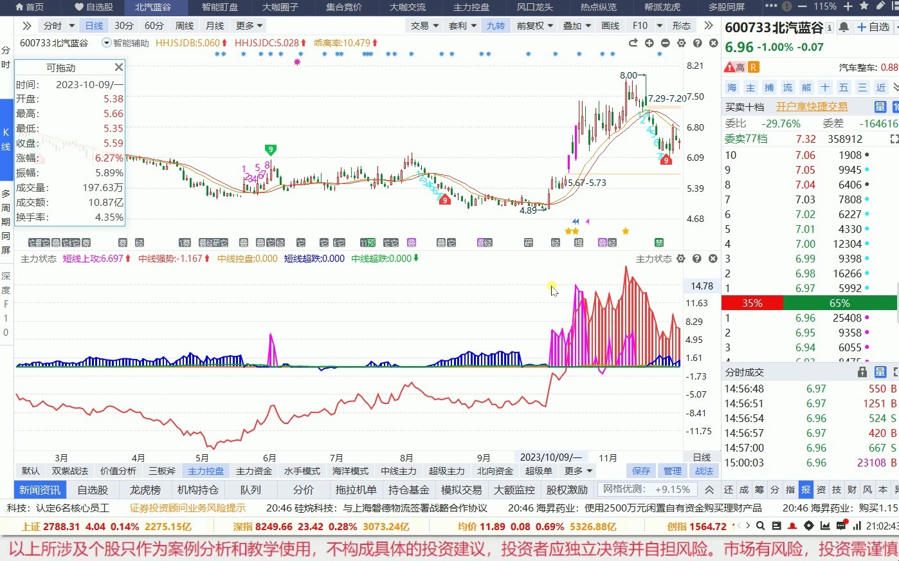Screen dimensions: 899x561
Task: Click the restore arrow icon above main chart
Action: coord(633,43)
